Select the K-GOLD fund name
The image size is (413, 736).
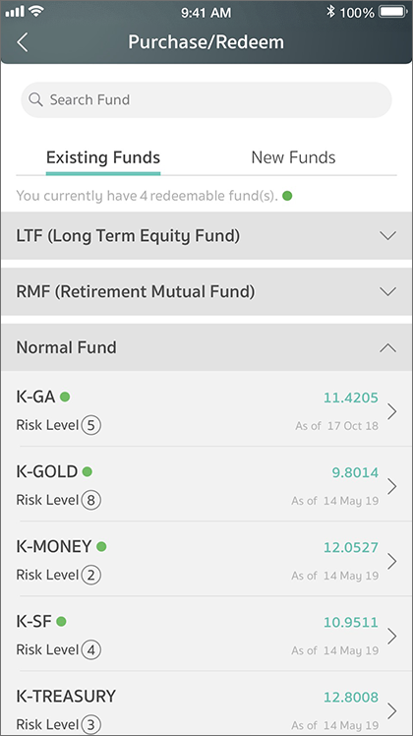pyautogui.click(x=47, y=471)
